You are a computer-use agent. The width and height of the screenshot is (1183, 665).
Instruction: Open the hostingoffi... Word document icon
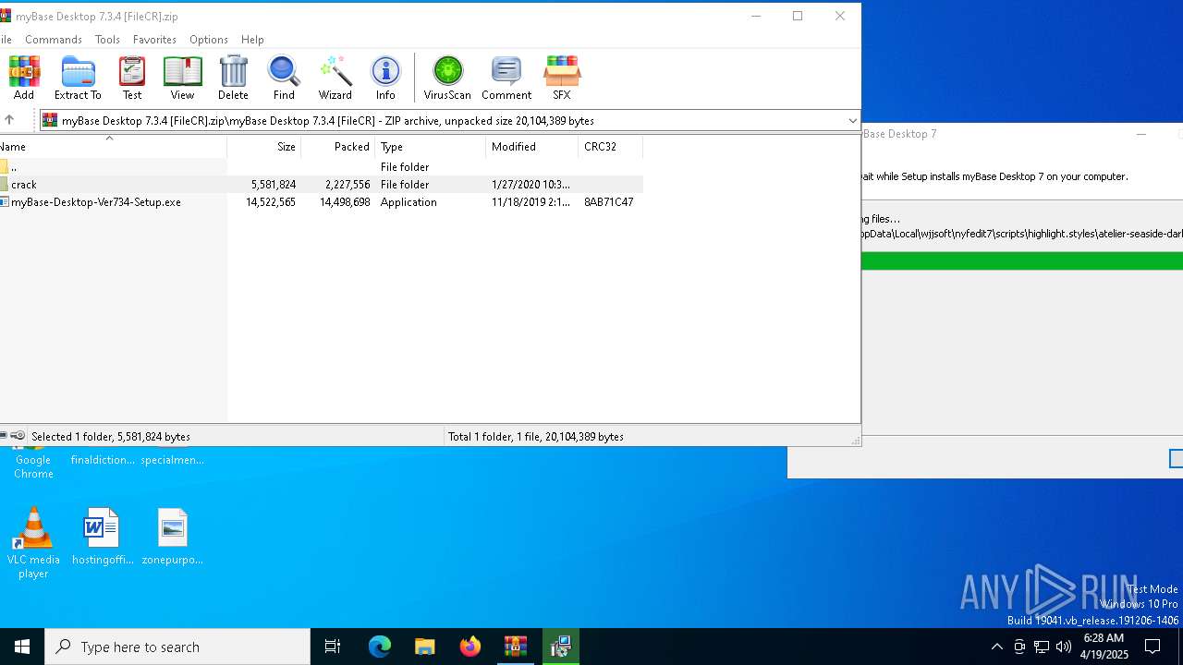pyautogui.click(x=103, y=536)
